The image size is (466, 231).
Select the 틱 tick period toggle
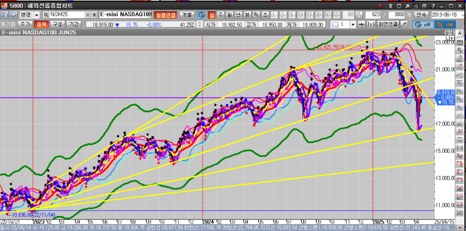click(x=257, y=15)
